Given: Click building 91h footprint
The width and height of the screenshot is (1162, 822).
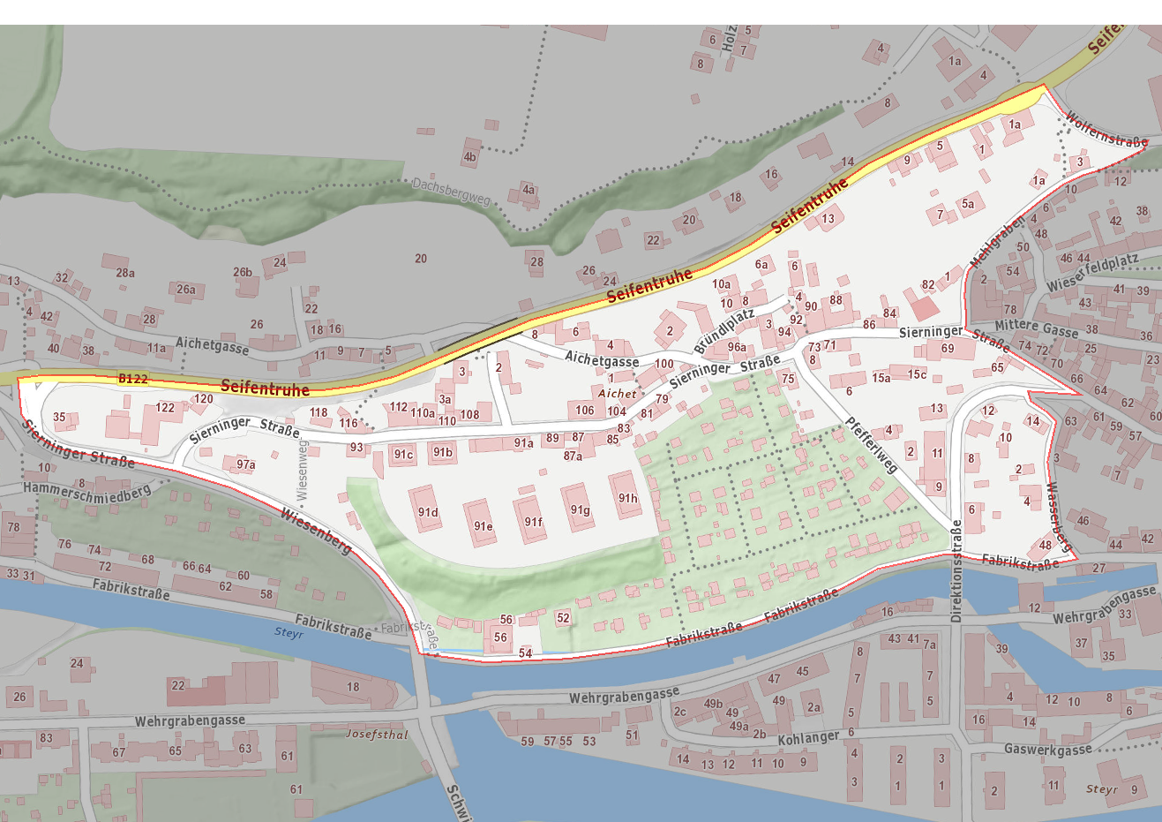Looking at the screenshot, I should point(627,497).
